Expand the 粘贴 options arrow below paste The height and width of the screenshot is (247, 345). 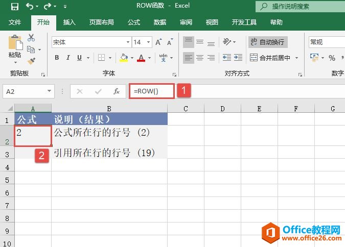[15, 63]
